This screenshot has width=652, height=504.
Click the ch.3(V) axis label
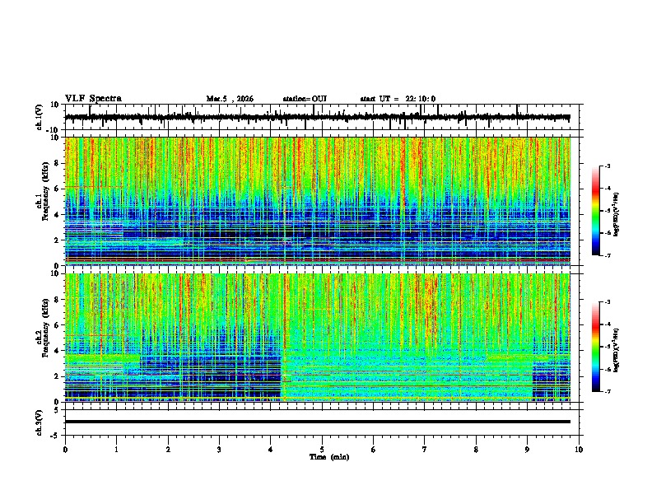[40, 422]
